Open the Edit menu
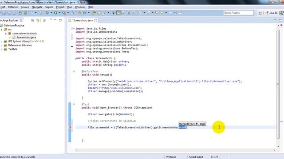284x159 pixels. [3, 7]
